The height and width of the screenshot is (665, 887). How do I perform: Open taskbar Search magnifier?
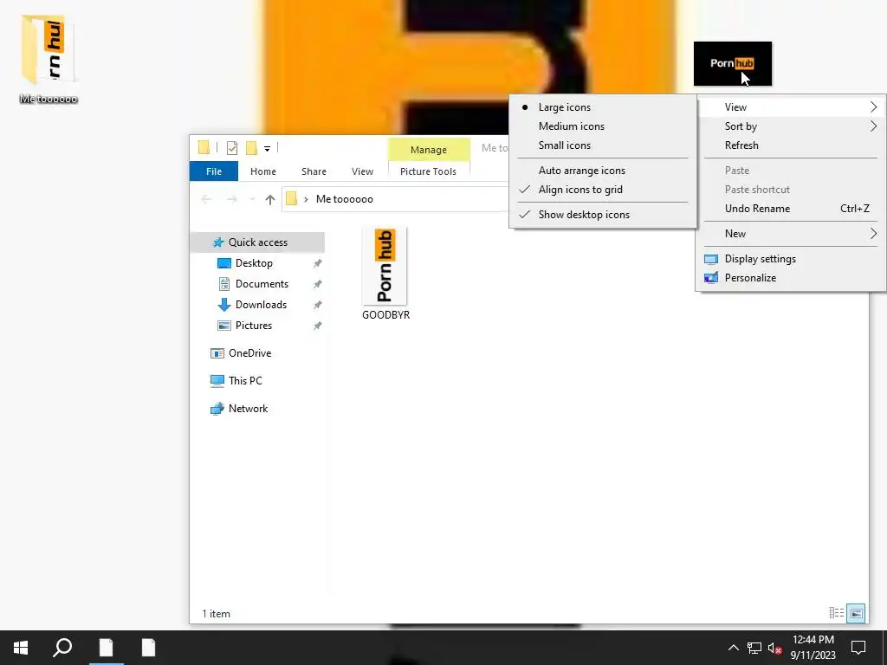pyautogui.click(x=62, y=648)
